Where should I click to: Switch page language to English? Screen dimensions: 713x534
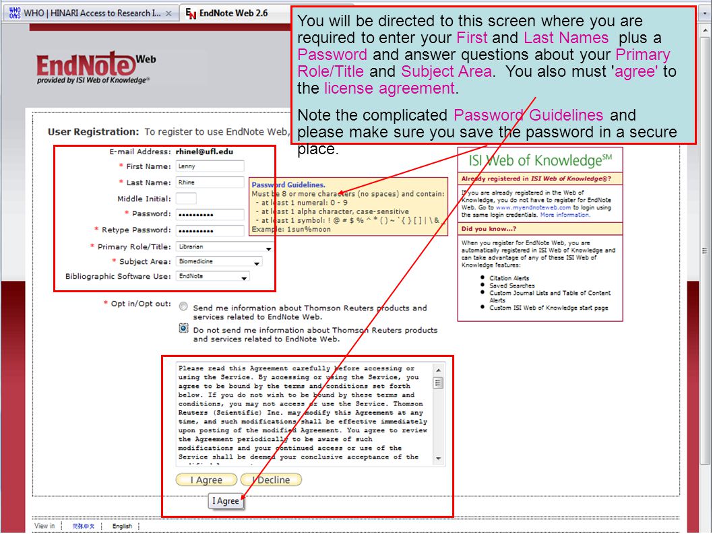click(122, 527)
